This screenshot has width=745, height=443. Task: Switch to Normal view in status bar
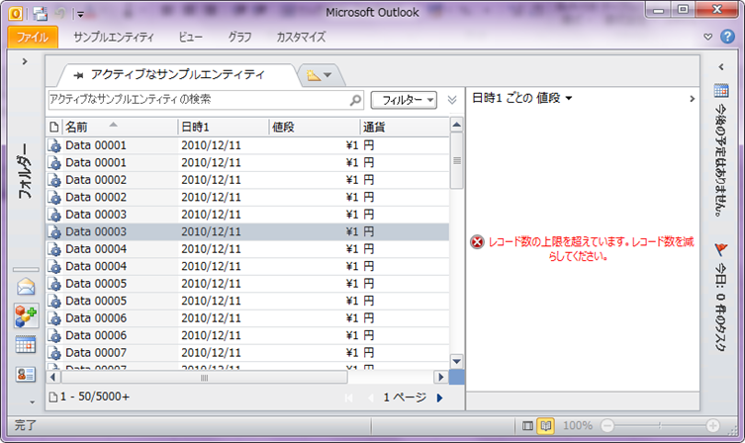point(527,426)
